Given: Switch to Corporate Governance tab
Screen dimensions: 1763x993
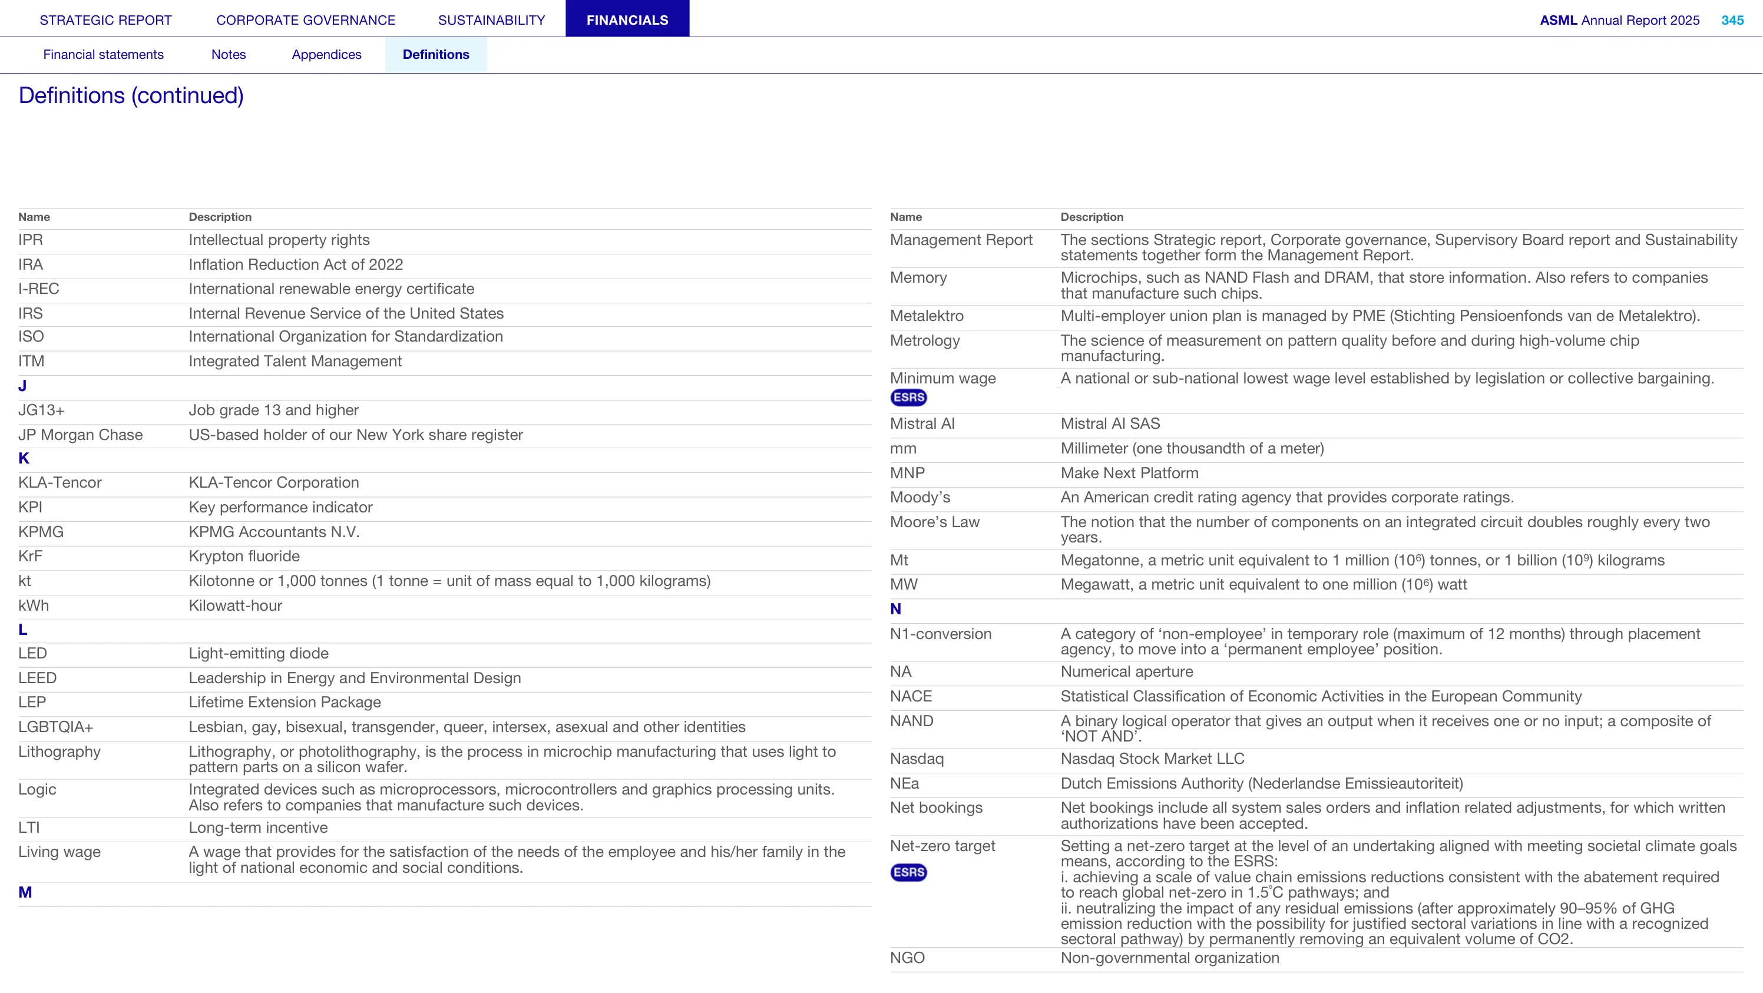Looking at the screenshot, I should click(305, 20).
